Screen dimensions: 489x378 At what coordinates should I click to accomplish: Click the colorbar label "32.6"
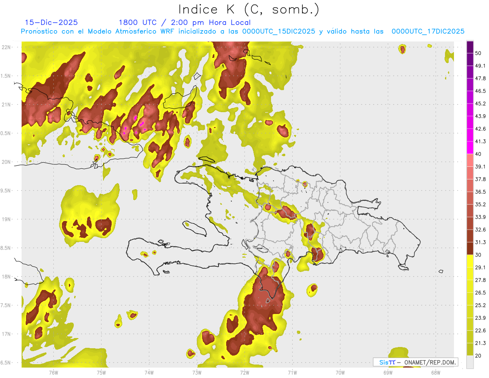(480, 230)
